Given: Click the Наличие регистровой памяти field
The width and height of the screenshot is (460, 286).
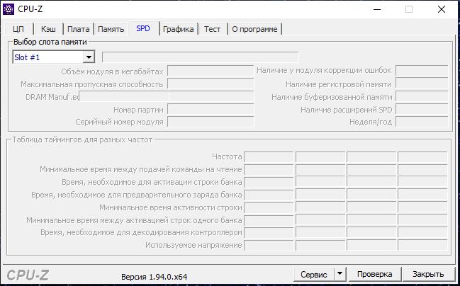Looking at the screenshot, I should tap(422, 84).
